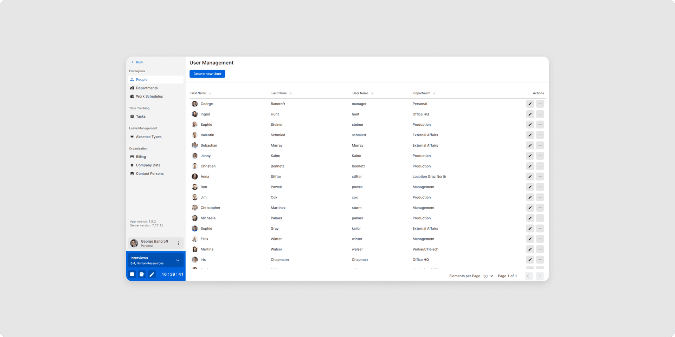Click the last name 'Chapmann'

coord(279,260)
